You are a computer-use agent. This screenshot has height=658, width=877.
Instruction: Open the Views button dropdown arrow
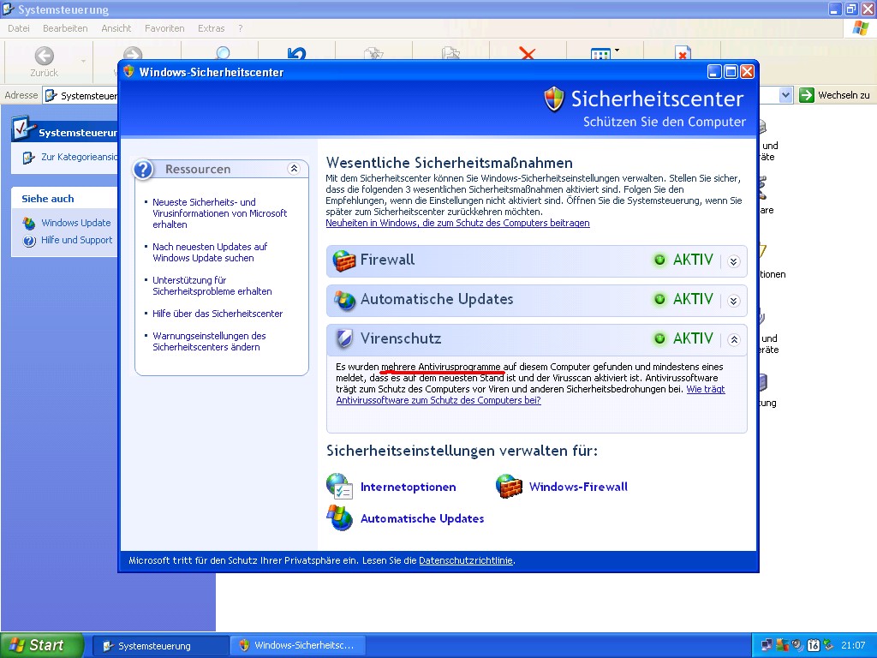click(617, 51)
